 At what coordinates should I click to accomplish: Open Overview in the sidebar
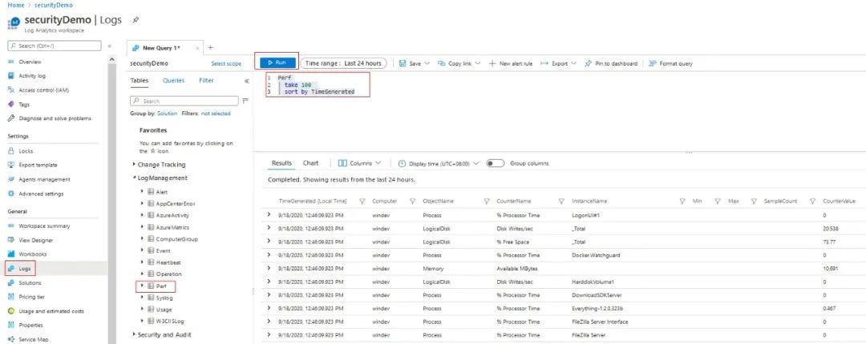[x=30, y=62]
